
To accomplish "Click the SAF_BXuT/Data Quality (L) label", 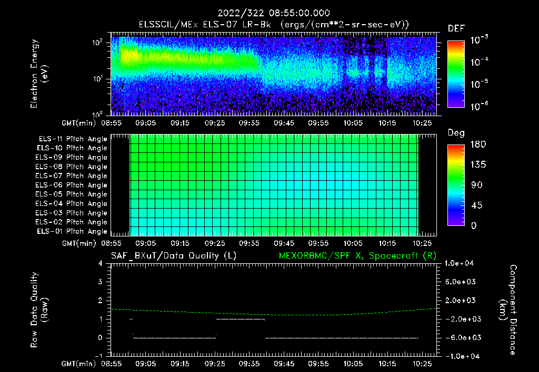I will (x=174, y=256).
